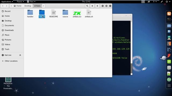Open the Places menu

(20, 2)
